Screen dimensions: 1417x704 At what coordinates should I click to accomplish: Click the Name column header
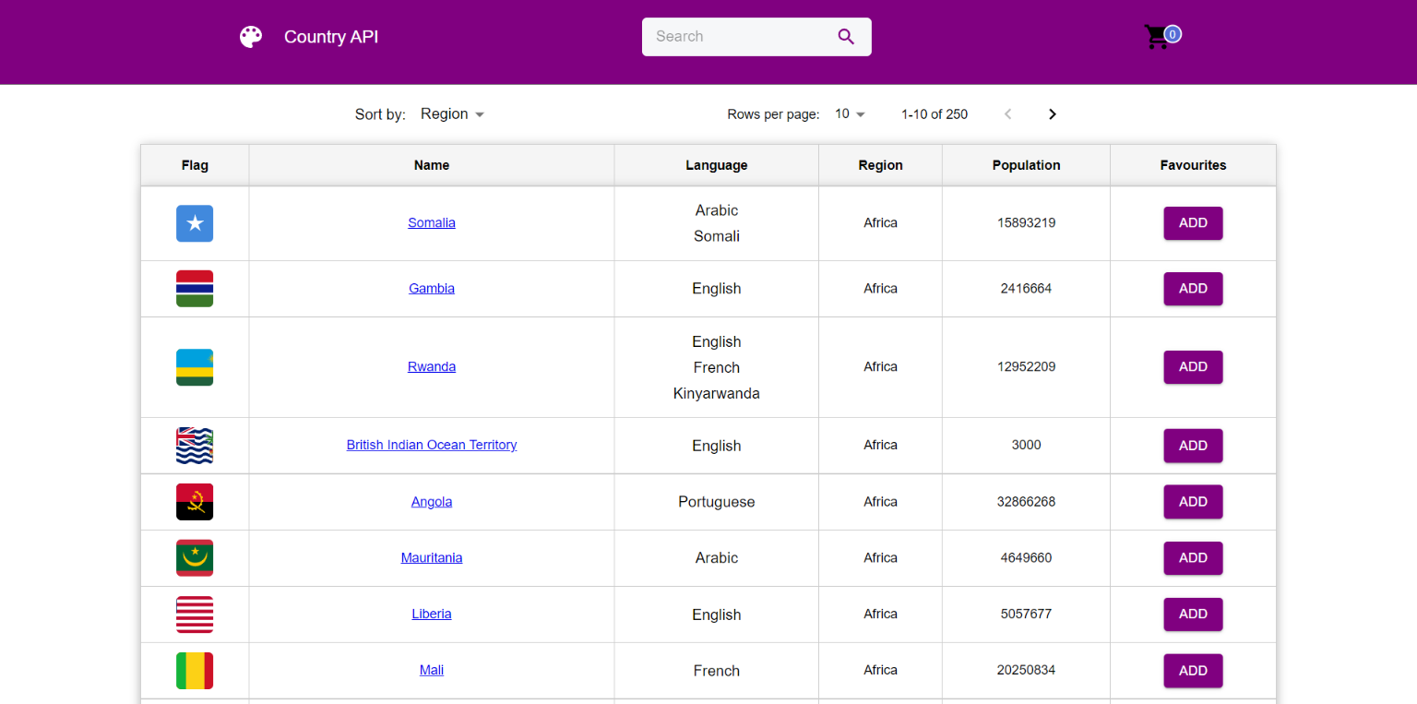(x=432, y=165)
